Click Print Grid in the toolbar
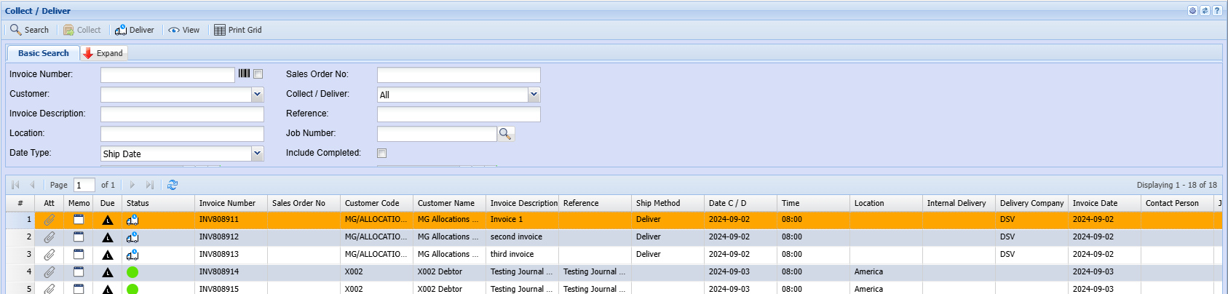Viewport: 1228px width, 294px height. tap(237, 30)
